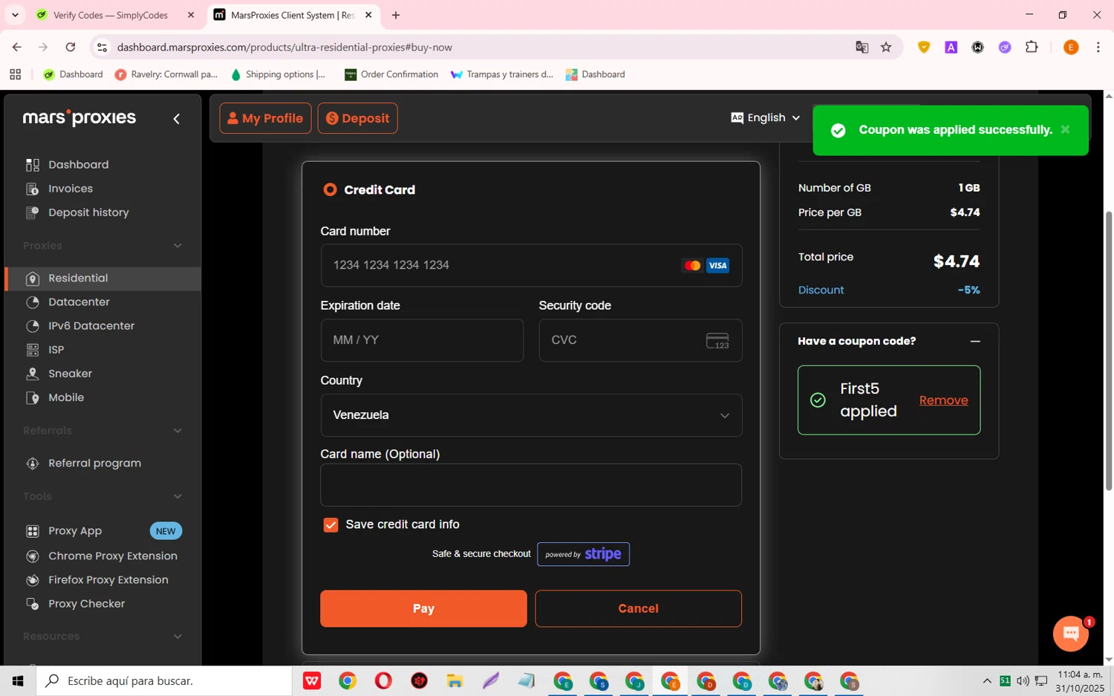This screenshot has width=1114, height=696.
Task: Open the English language dropdown
Action: click(x=766, y=118)
